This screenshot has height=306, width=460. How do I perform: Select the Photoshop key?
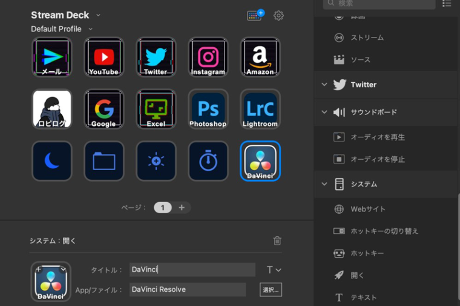click(208, 109)
